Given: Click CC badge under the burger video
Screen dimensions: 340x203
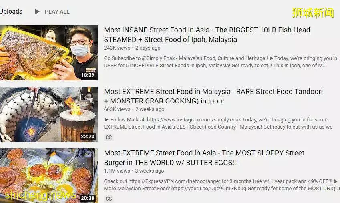Looking at the screenshot, I should tap(109, 199).
